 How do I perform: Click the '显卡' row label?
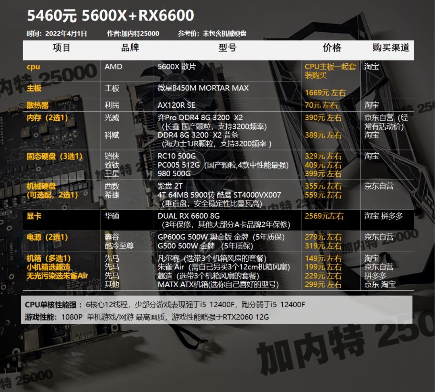[34, 216]
